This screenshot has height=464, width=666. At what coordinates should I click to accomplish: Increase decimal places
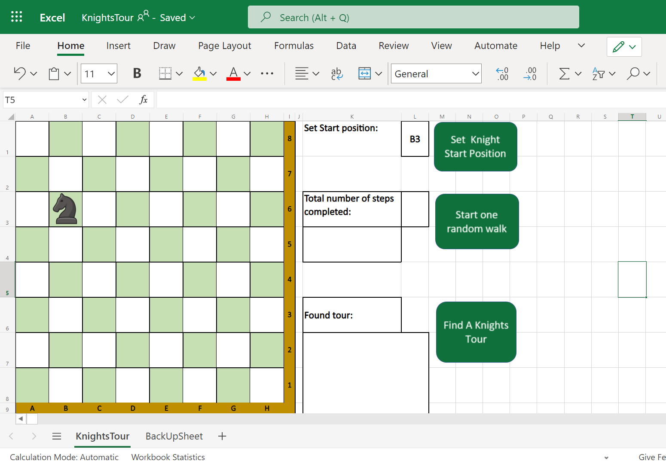(502, 73)
